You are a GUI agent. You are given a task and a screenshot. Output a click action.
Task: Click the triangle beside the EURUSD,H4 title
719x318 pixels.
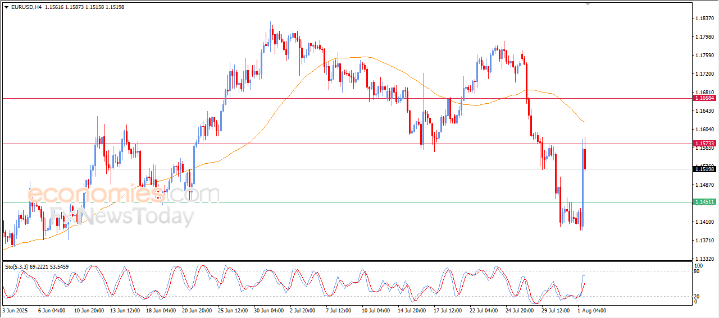6,7
